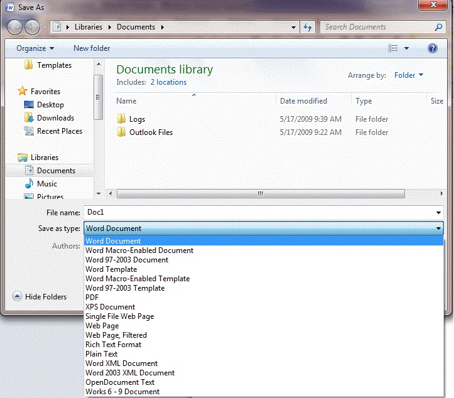
Task: Sort by the Name column header
Action: [x=126, y=101]
